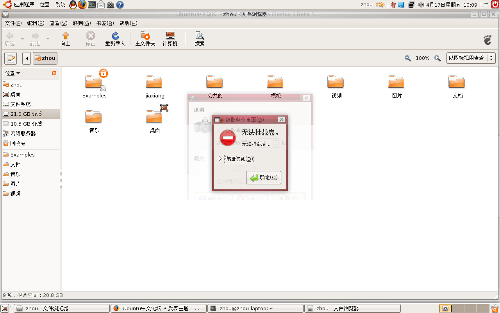Open the 模板 folder
This screenshot has width=500, height=313.
tap(276, 86)
